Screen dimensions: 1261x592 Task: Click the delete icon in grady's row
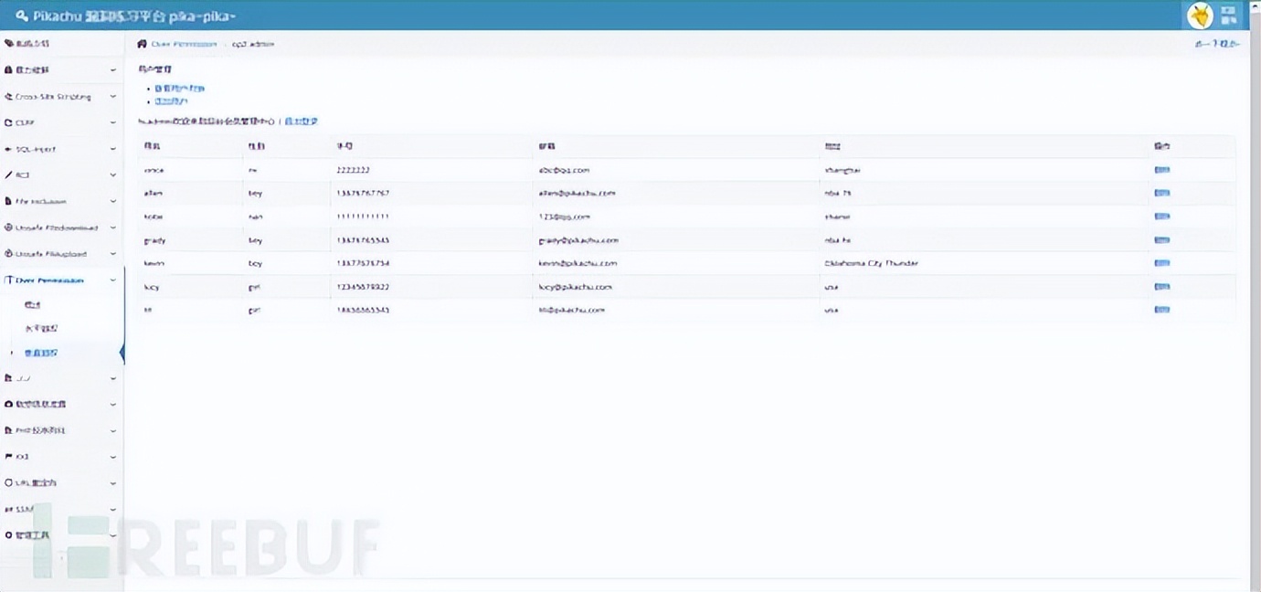[1161, 240]
